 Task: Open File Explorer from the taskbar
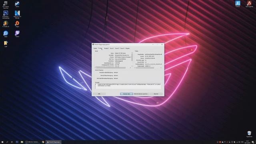coord(22,142)
